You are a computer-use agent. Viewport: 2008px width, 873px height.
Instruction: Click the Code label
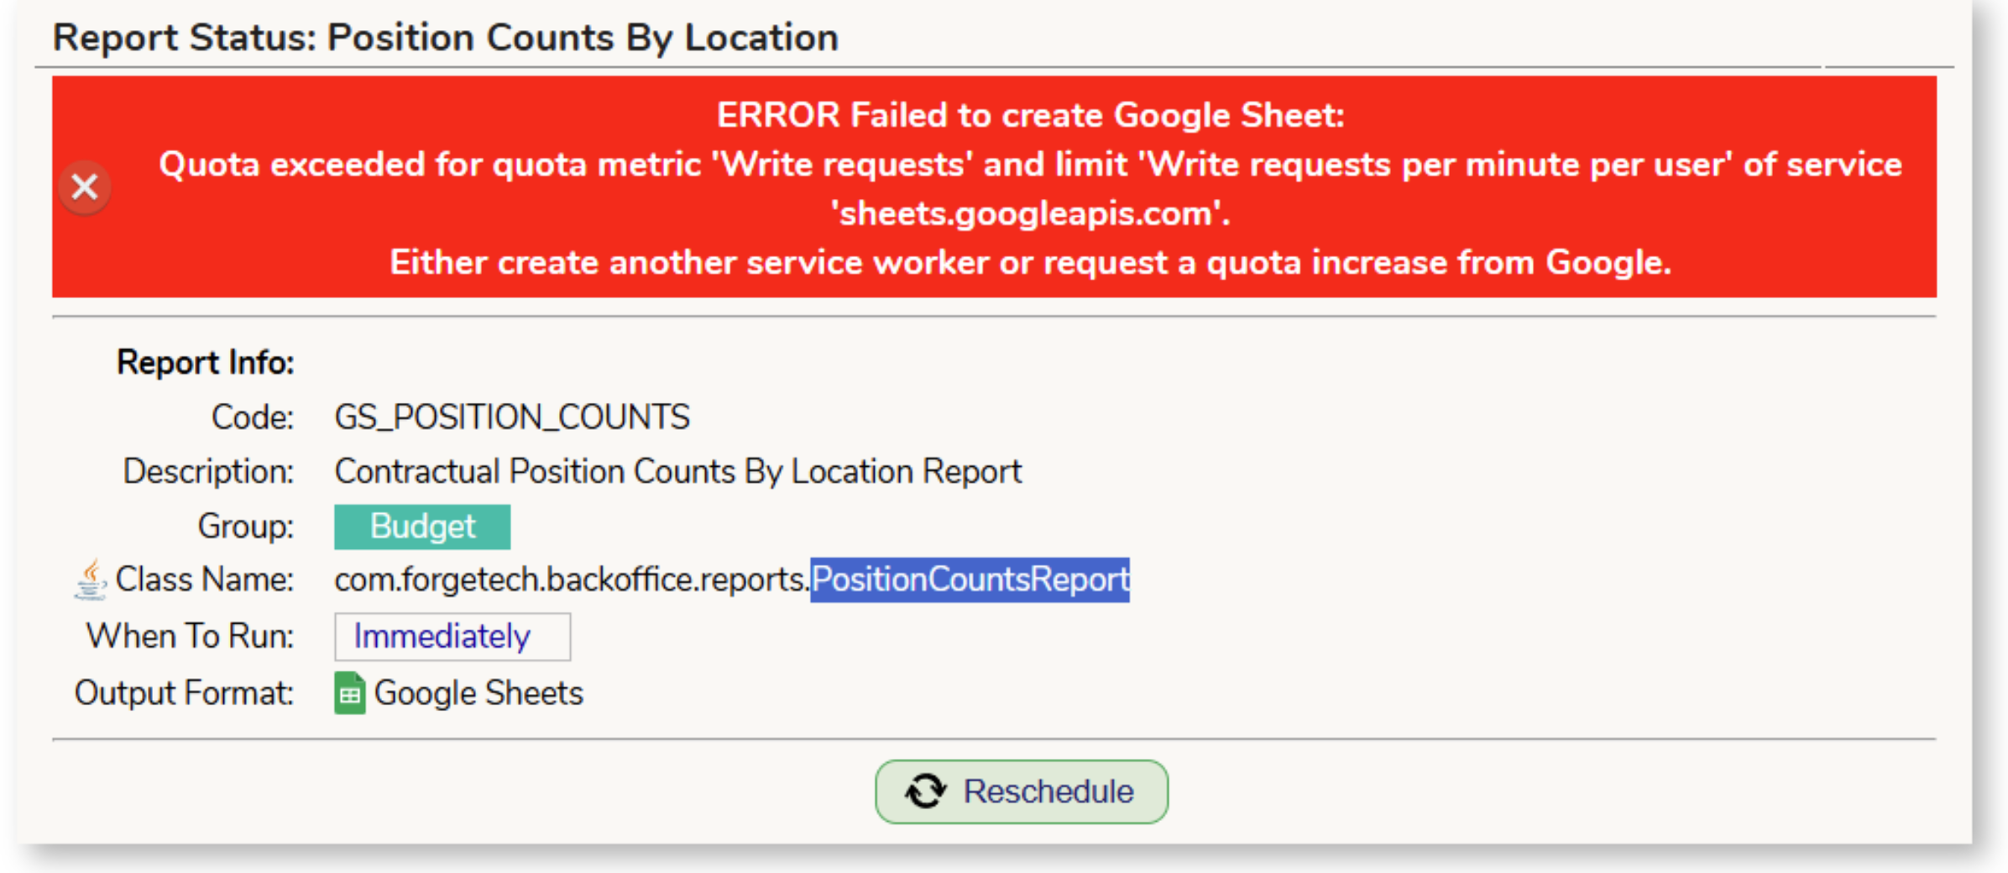point(253,417)
